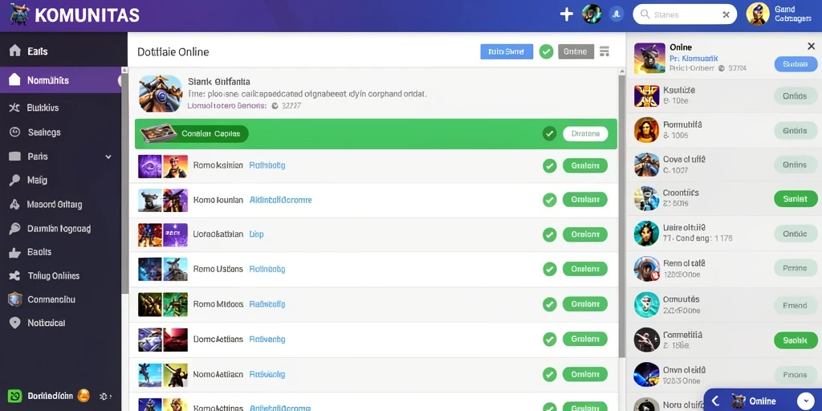
Task: Toggle checkmark on Uonaokatiaian row
Action: click(x=549, y=234)
